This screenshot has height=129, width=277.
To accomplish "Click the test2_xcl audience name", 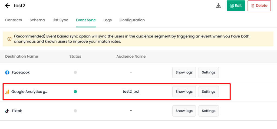I will (131, 92).
